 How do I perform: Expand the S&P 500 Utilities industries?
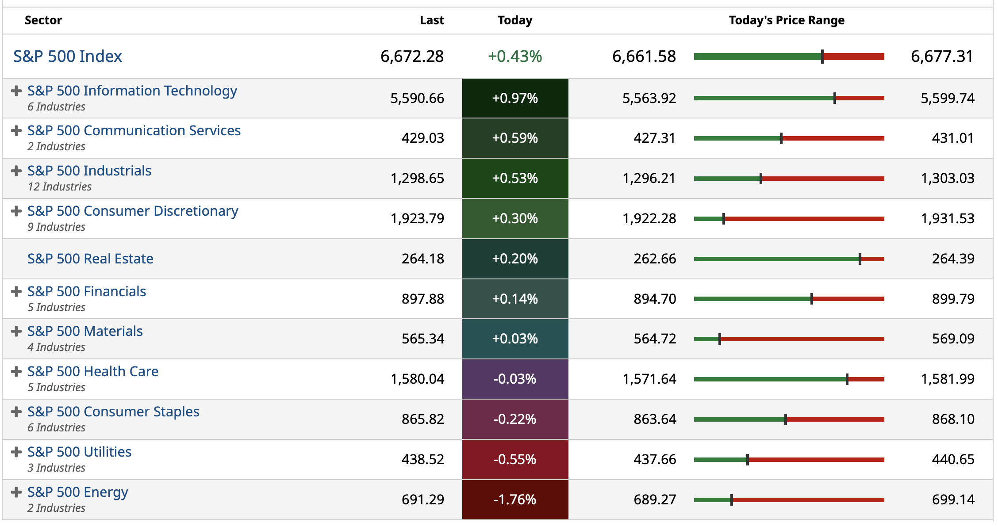click(x=16, y=452)
